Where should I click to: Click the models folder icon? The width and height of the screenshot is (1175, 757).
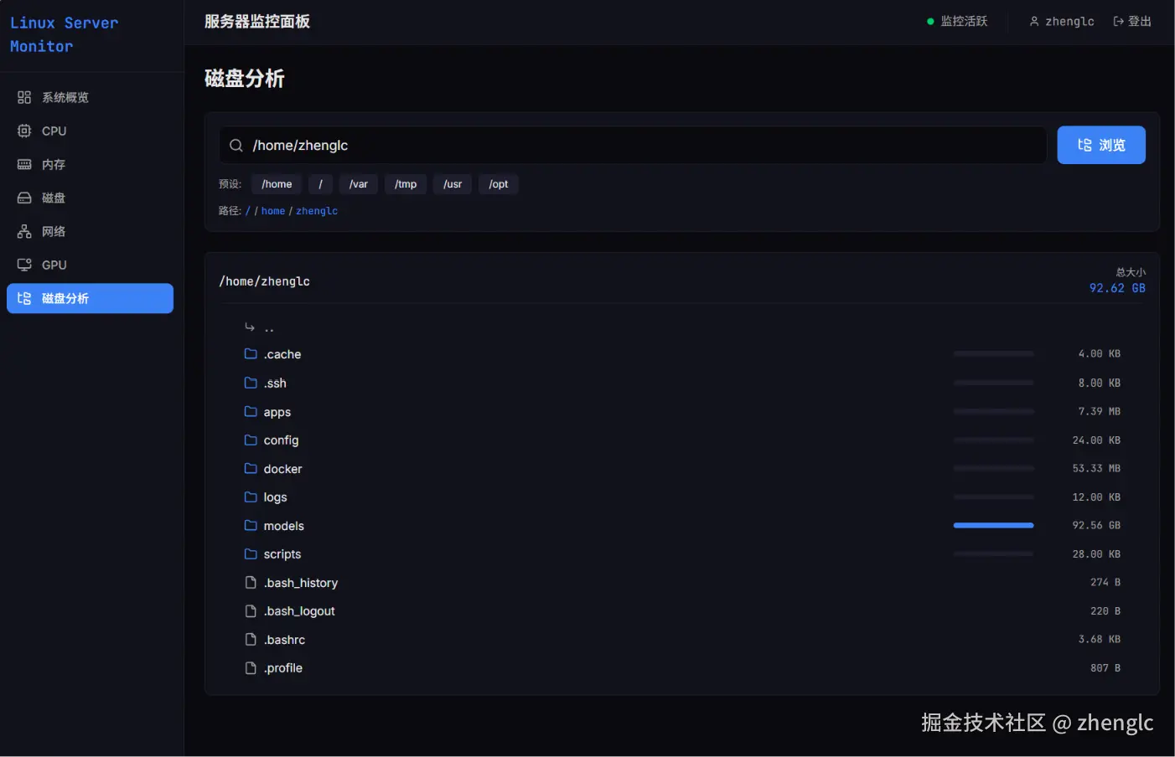pyautogui.click(x=251, y=525)
